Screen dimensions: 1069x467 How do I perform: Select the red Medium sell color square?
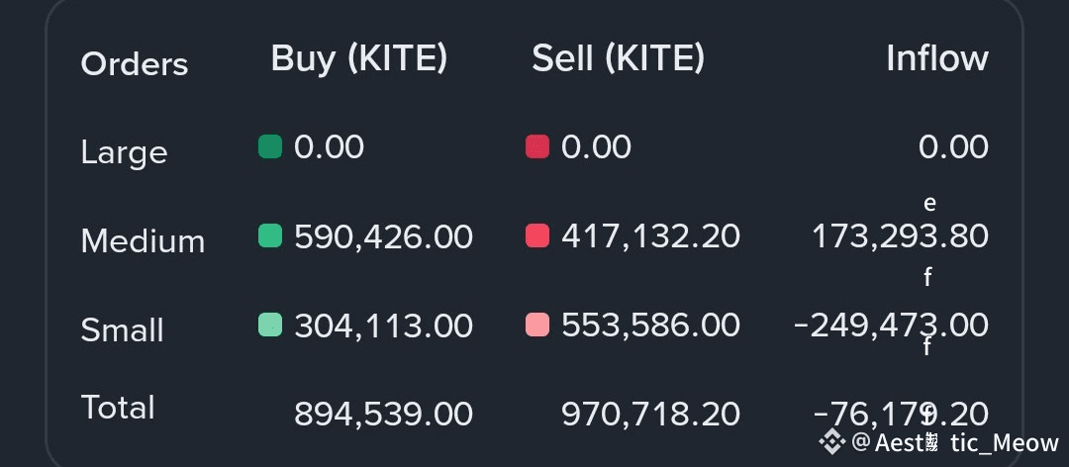pyautogui.click(x=537, y=236)
